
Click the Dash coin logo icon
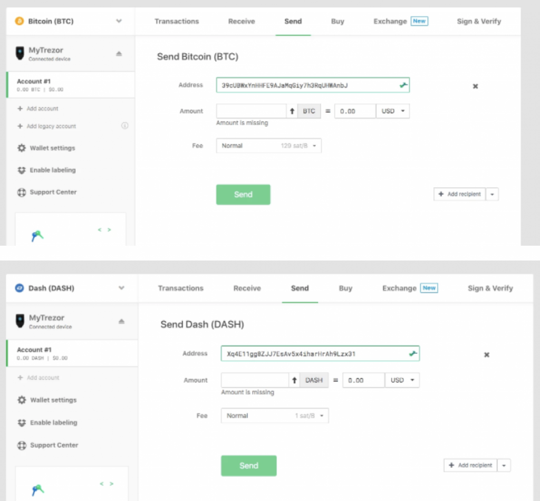pyautogui.click(x=20, y=288)
